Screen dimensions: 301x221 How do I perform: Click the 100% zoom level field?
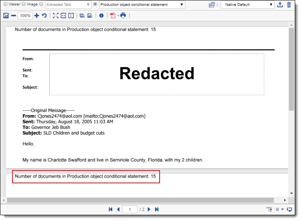25,16
